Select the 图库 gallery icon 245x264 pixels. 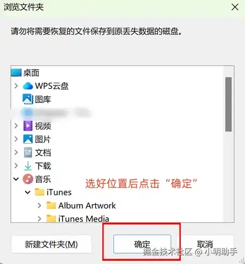pos(28,99)
